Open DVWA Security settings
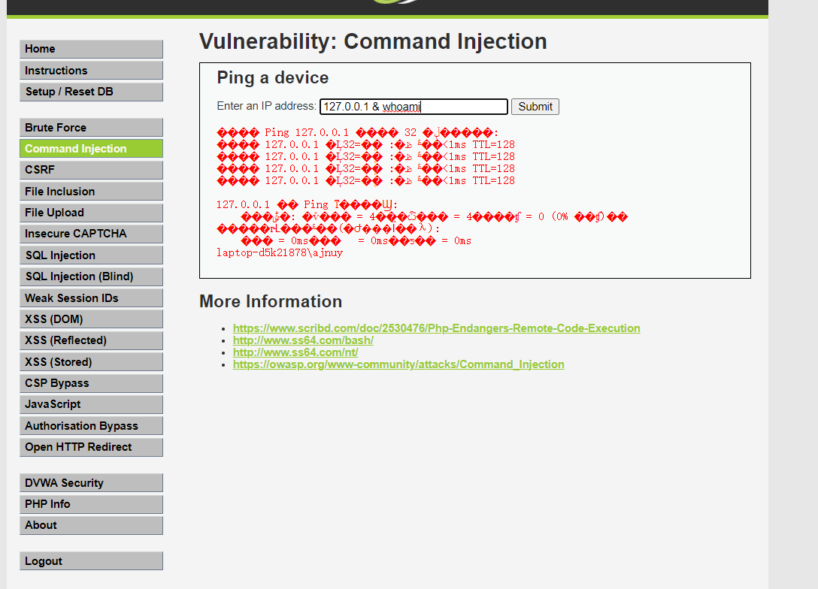Screen dimensions: 818x589 point(91,482)
